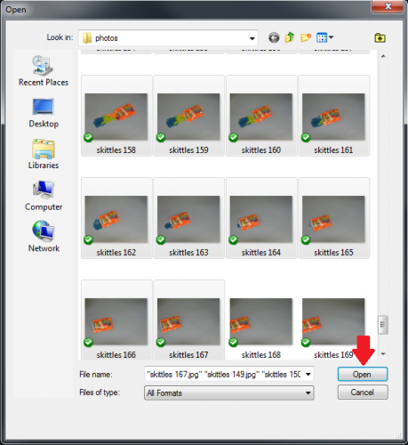Expand the File name history dropdown
The image size is (408, 445).
tap(308, 375)
